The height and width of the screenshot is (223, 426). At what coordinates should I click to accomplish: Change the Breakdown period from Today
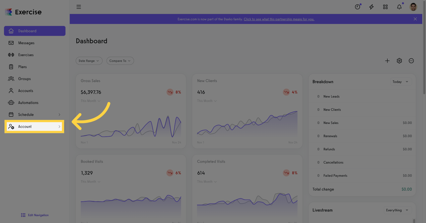(x=401, y=82)
